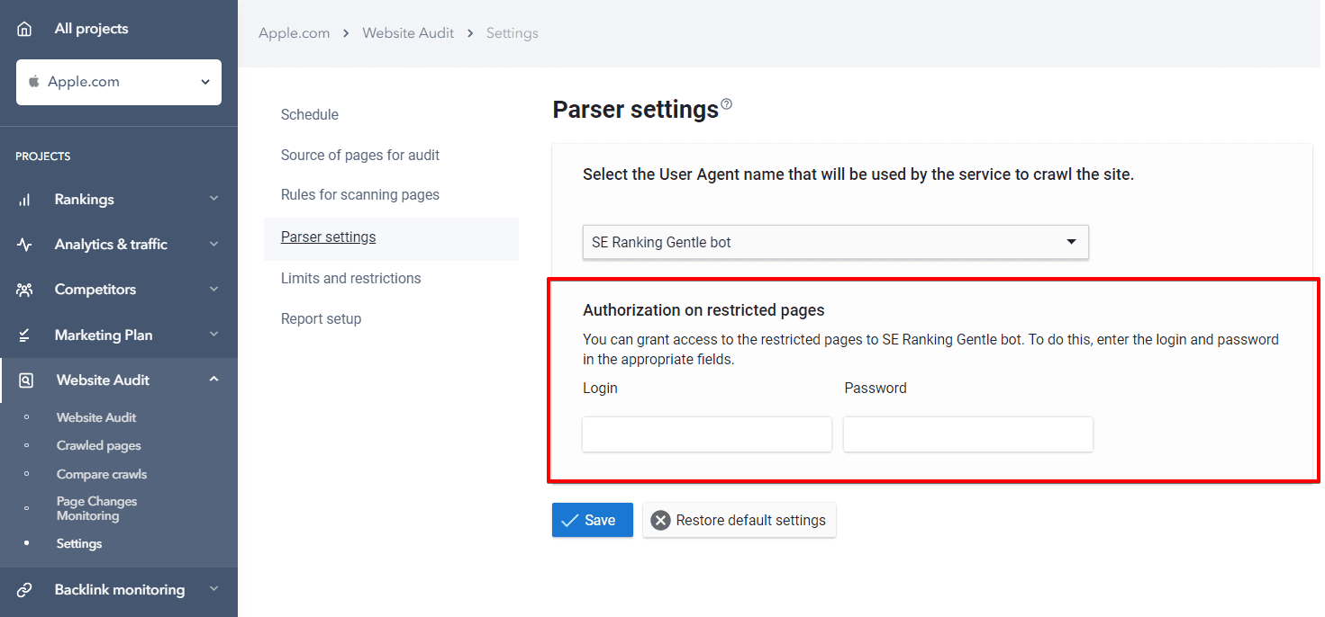Click the Parser settings page heading
This screenshot has height=617, width=1325.
tap(636, 110)
